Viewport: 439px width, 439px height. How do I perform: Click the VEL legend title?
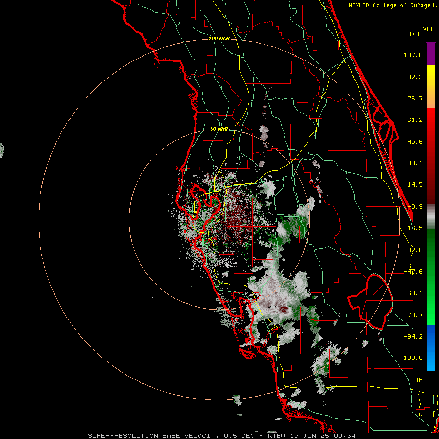(428, 29)
